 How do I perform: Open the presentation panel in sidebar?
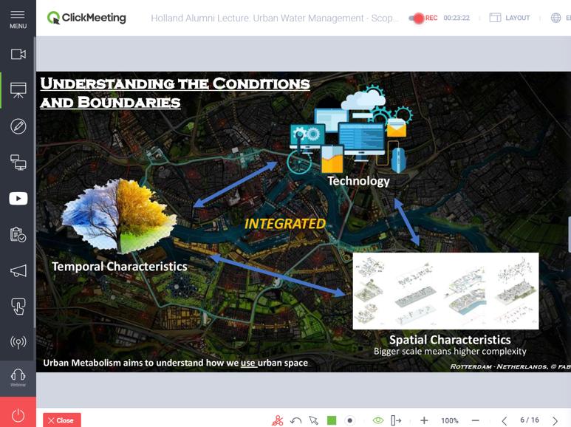18,90
